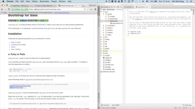
Task: Expand the controllers folder
Action: tap(104, 25)
